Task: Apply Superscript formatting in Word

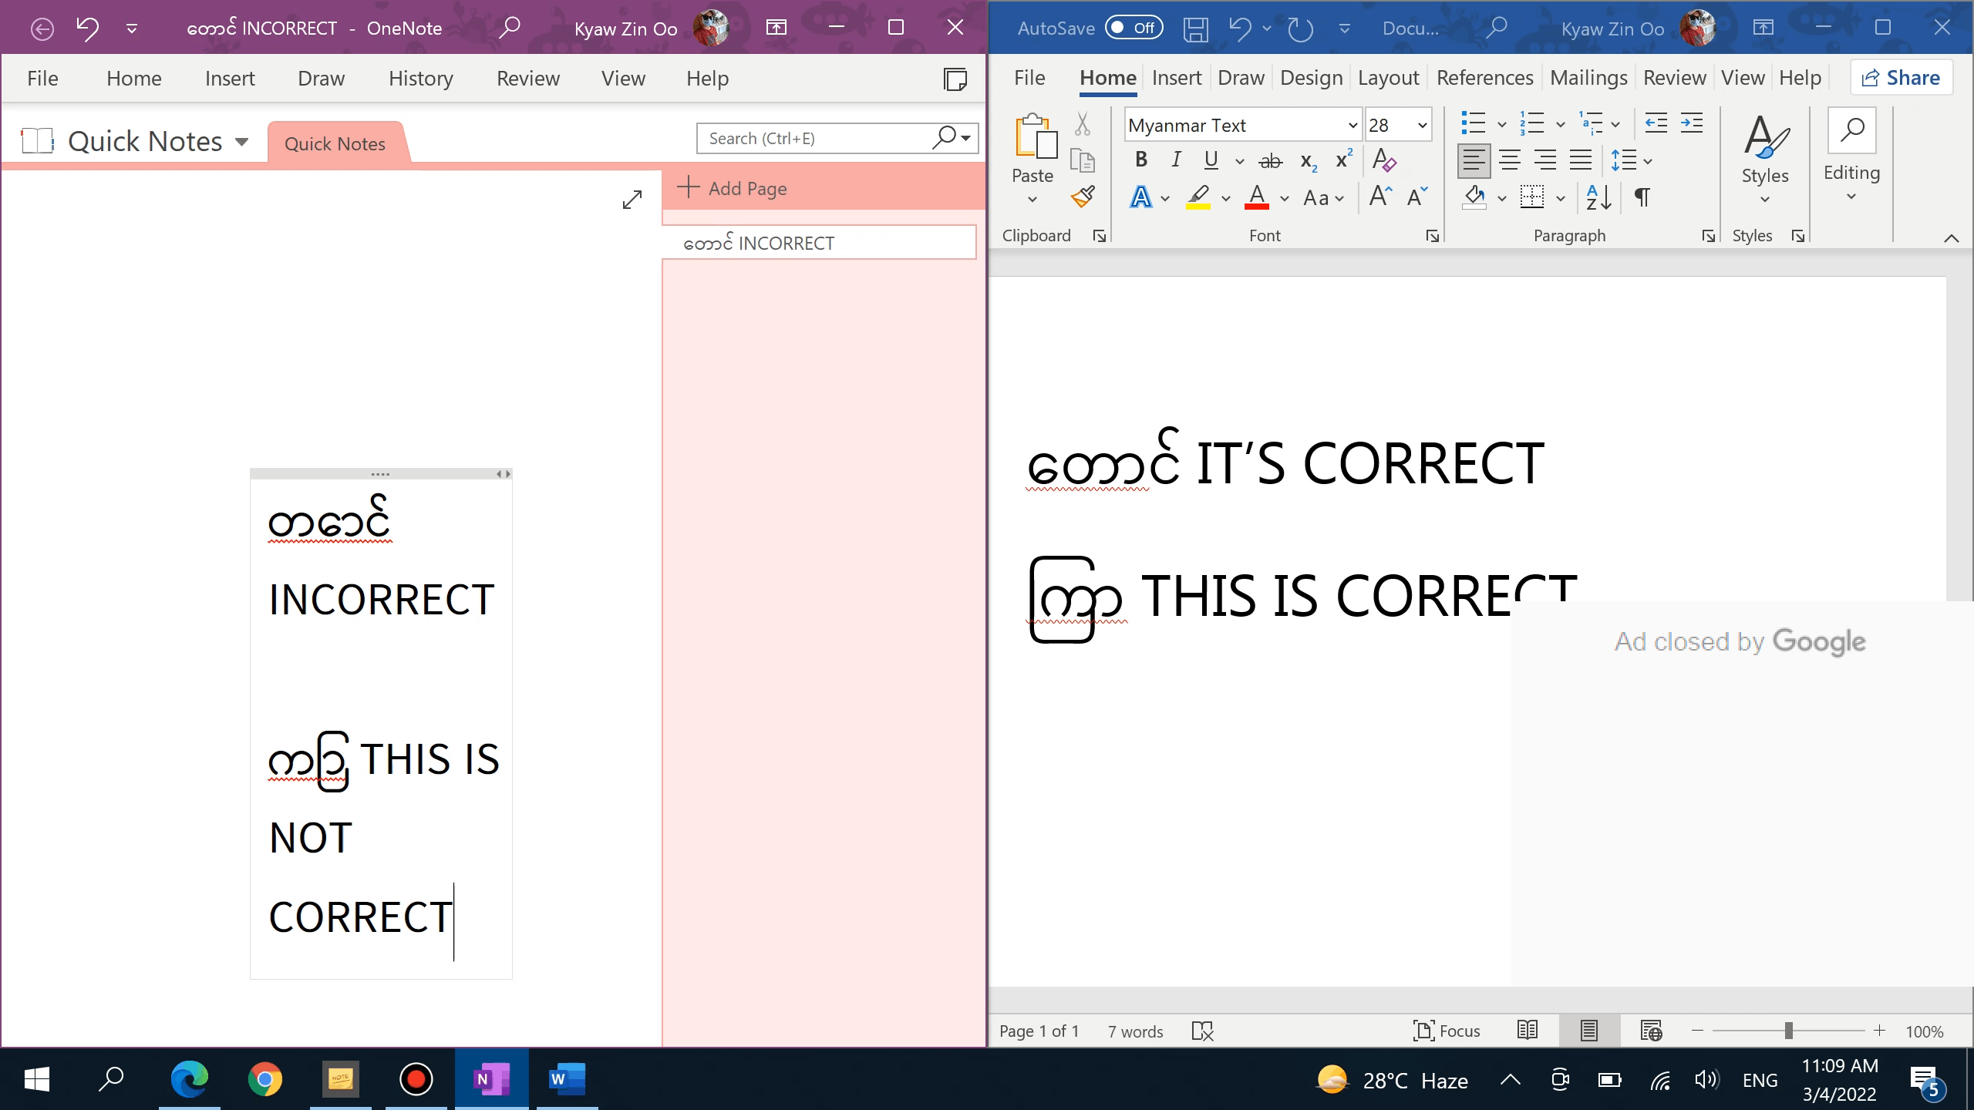Action: 1344,159
